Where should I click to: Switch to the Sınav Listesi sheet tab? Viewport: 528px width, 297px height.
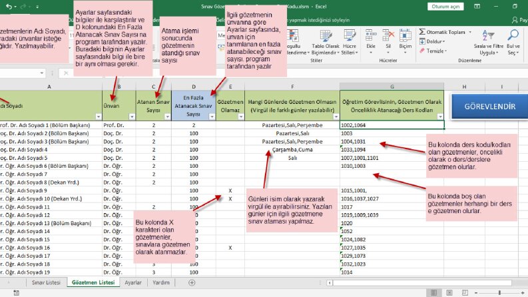click(x=46, y=282)
